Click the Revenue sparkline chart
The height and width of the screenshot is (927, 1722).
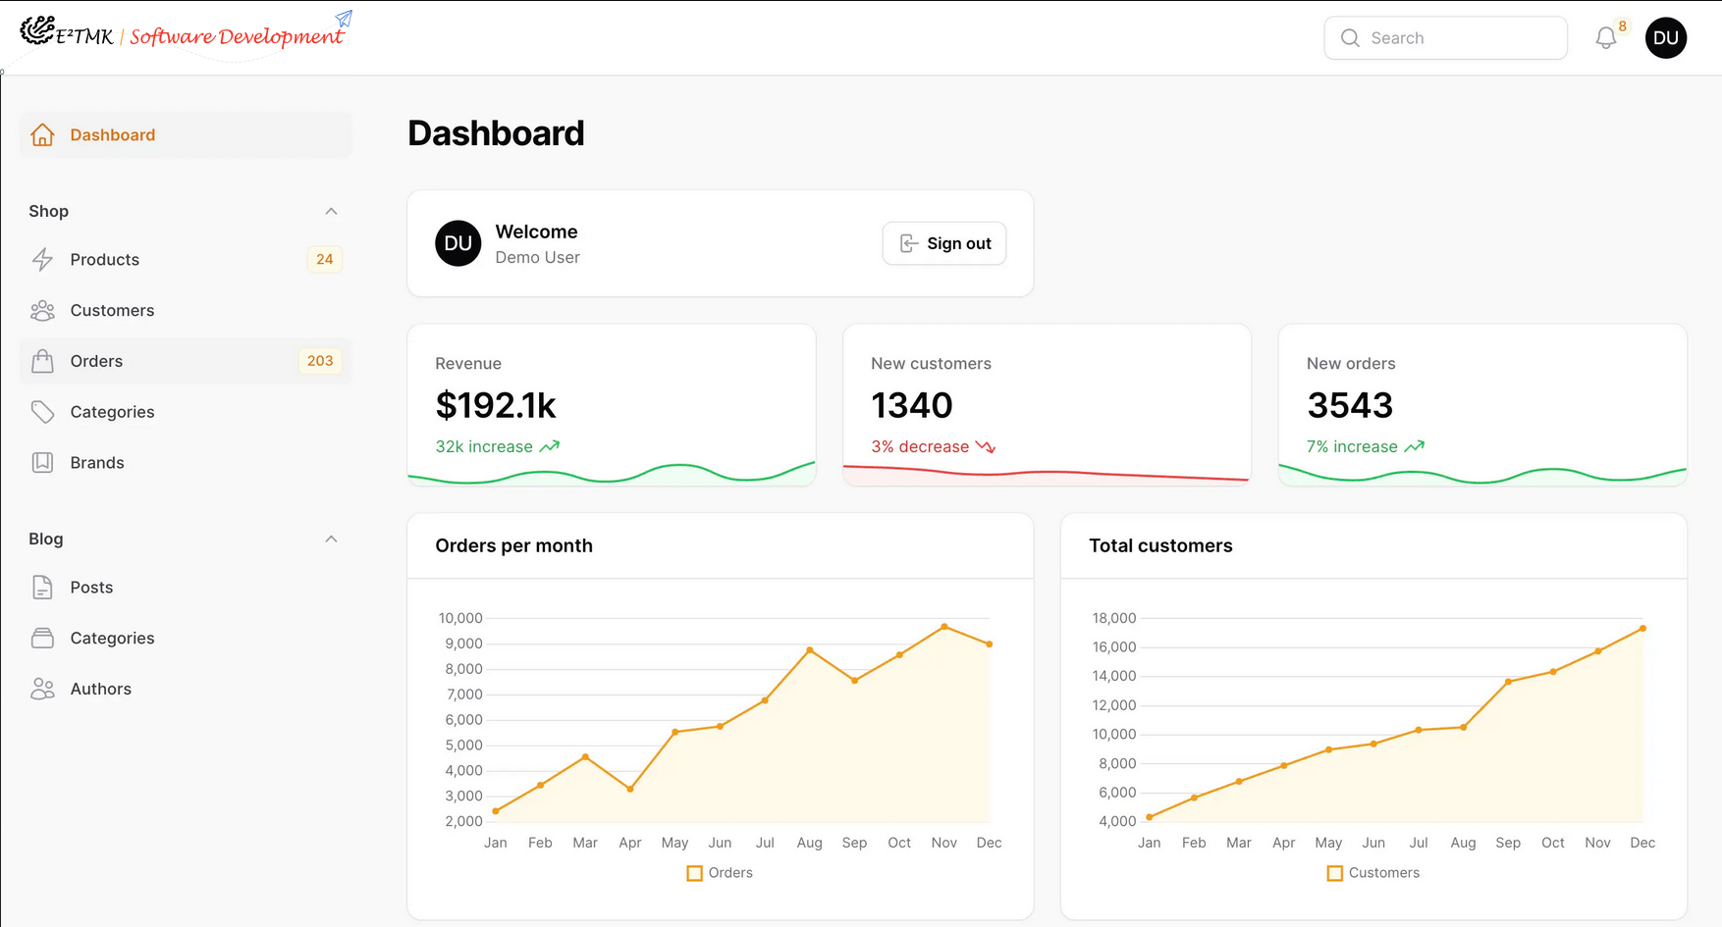point(612,473)
